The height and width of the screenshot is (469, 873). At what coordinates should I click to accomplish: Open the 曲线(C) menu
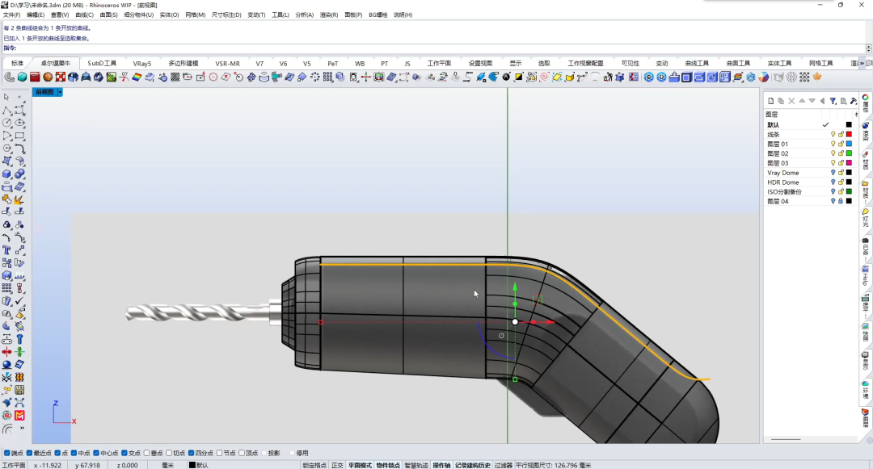coord(84,15)
